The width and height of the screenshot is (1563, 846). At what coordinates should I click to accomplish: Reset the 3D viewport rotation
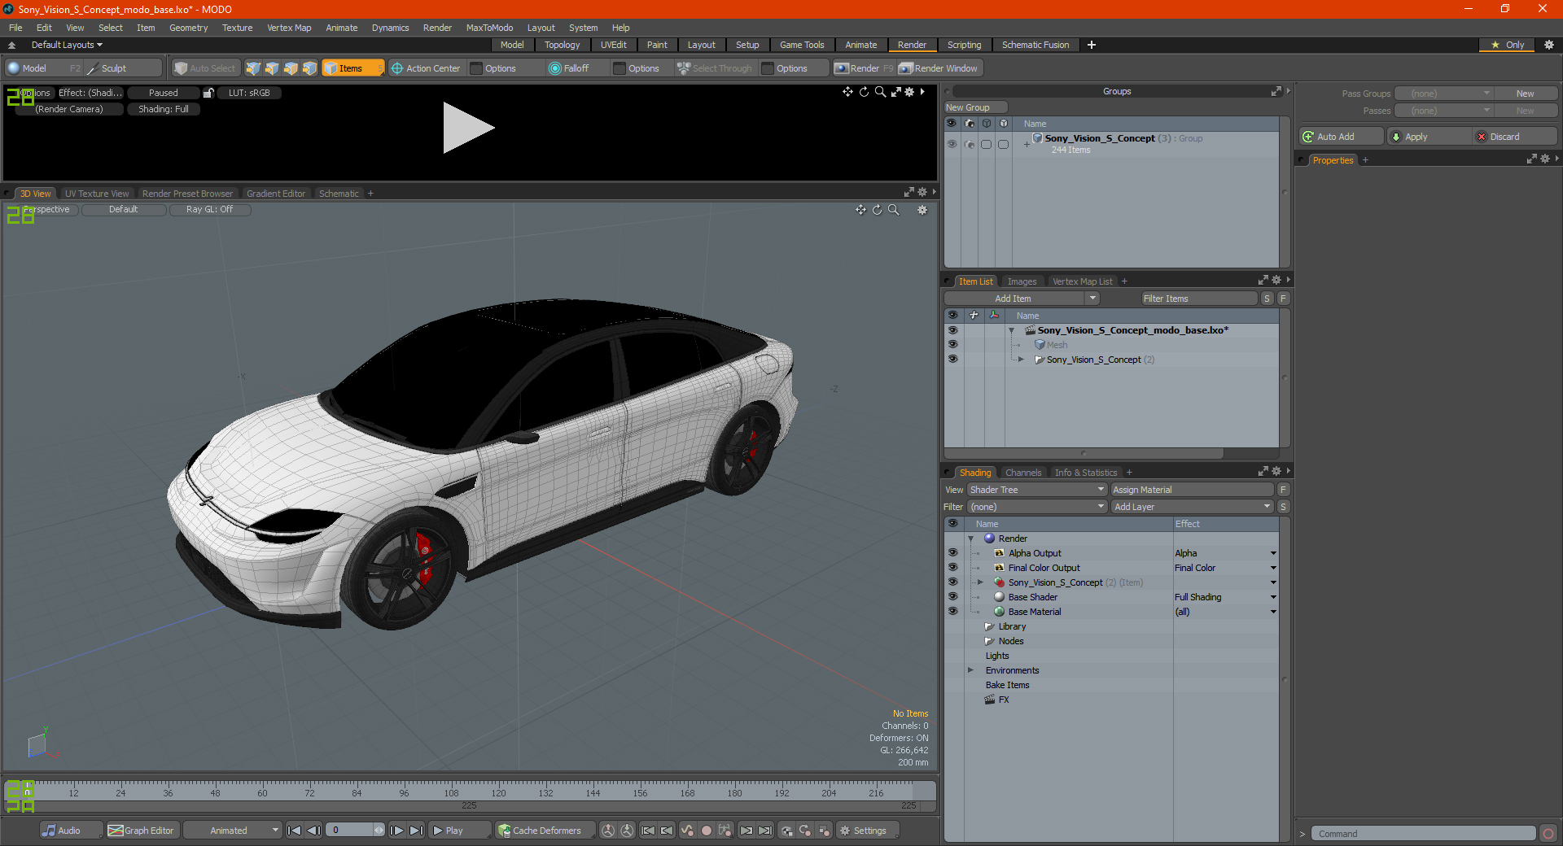point(877,210)
